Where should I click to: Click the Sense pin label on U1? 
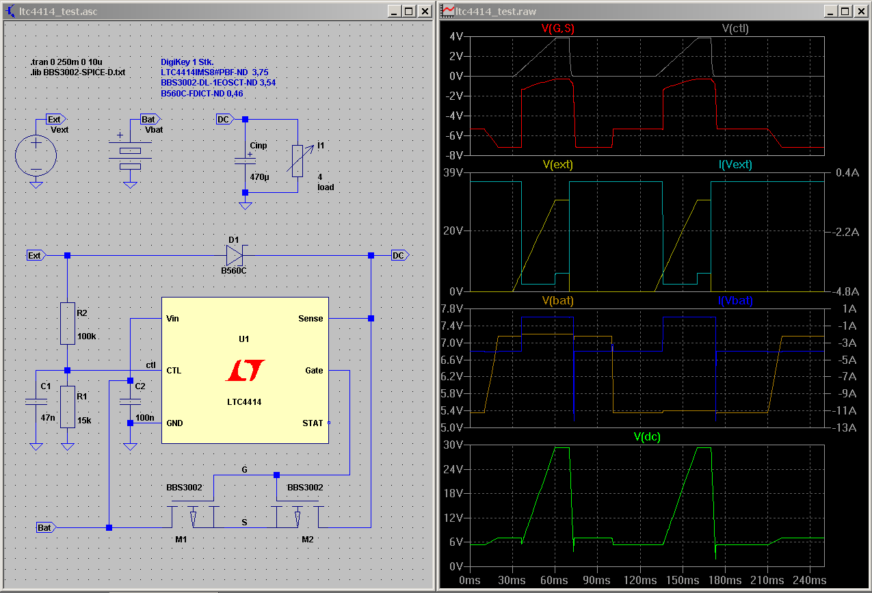[x=311, y=319]
